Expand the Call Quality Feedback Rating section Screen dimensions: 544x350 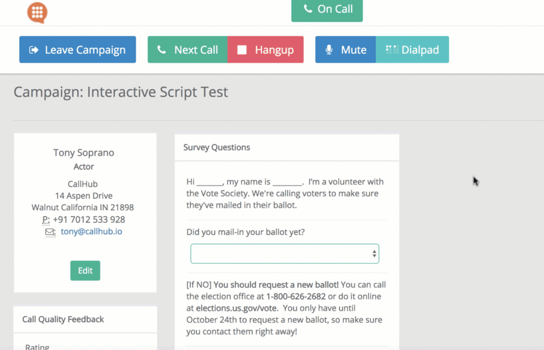tap(37, 346)
